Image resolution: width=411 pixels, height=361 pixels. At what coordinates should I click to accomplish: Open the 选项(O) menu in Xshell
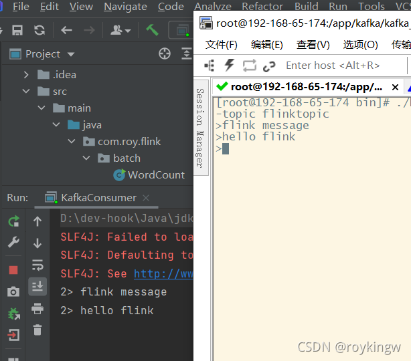point(360,45)
